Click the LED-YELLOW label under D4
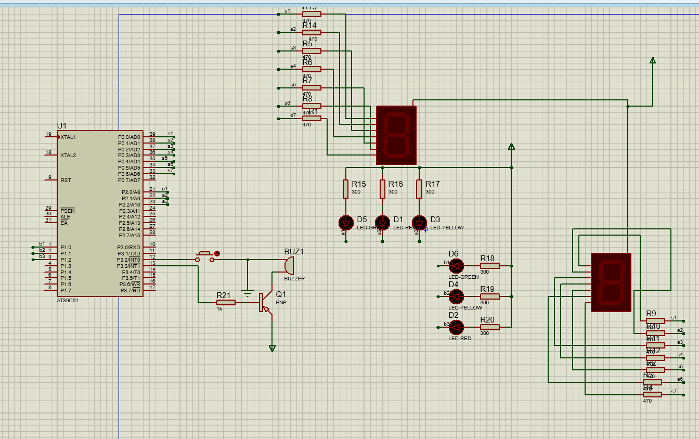Screen dimensions: 699x439 465,308
